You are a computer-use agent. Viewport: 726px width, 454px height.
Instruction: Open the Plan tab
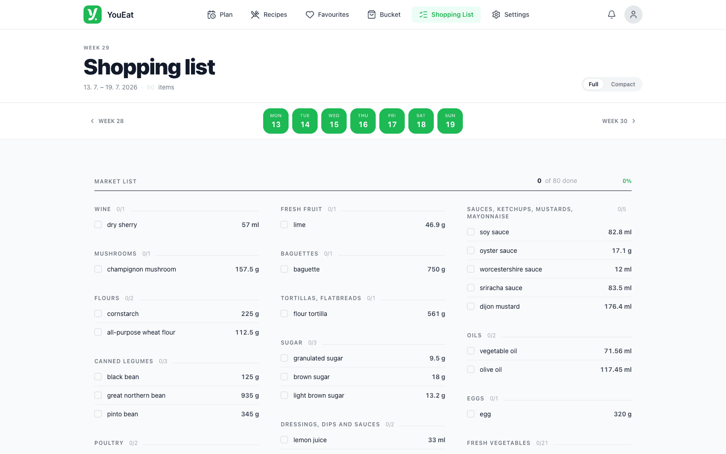point(220,15)
